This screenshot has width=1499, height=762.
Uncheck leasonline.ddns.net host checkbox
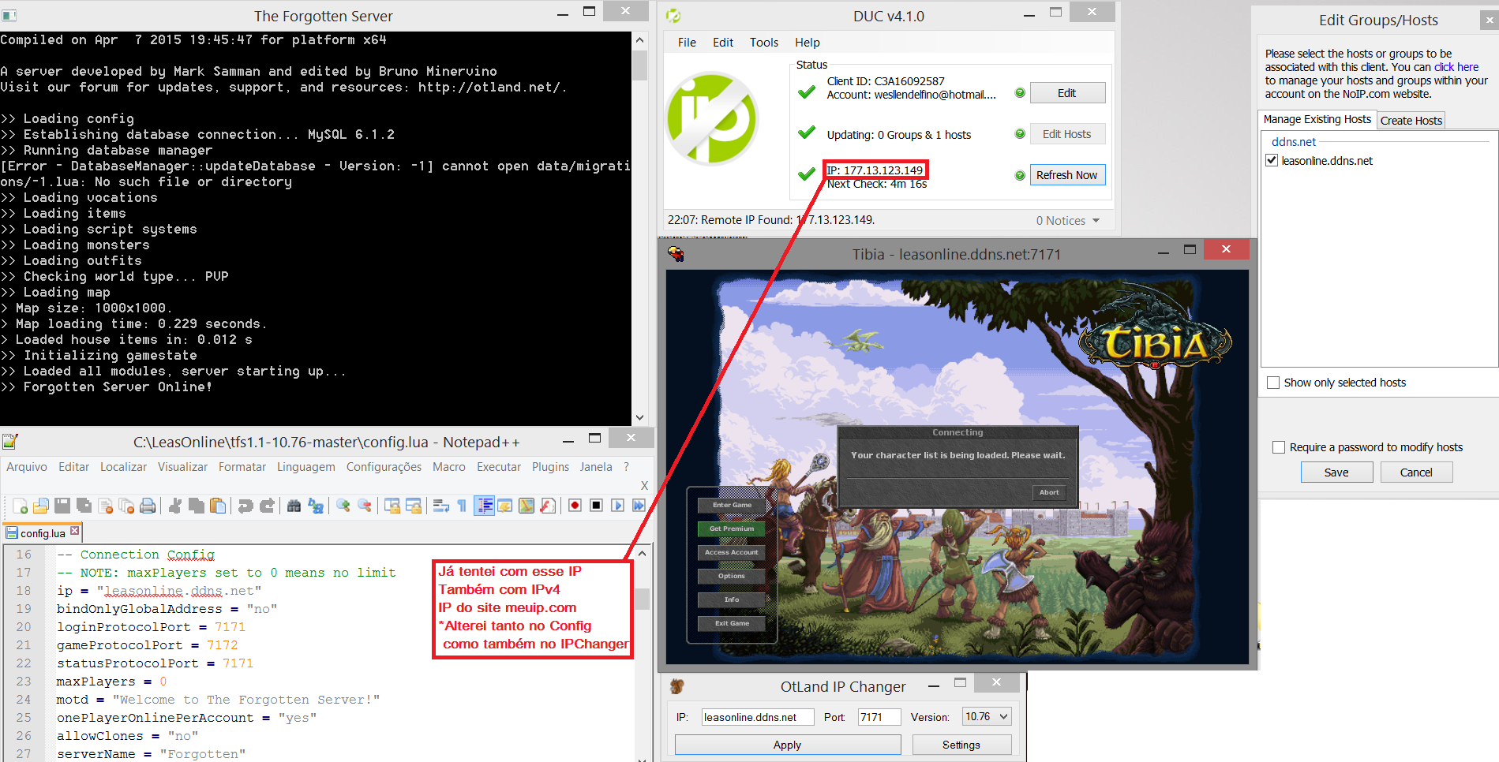[x=1272, y=160]
